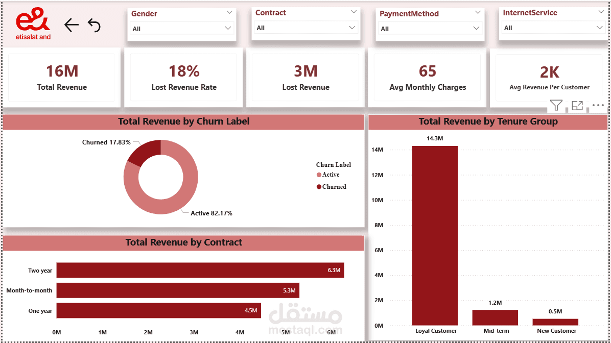Click the Mid-term axis label
This screenshot has height=343, width=611.
click(496, 331)
